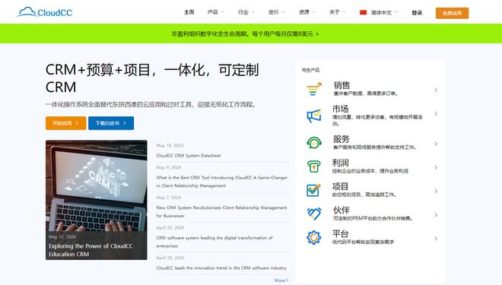Open the 简体中文 language selector
The height and width of the screenshot is (285, 502).
379,12
